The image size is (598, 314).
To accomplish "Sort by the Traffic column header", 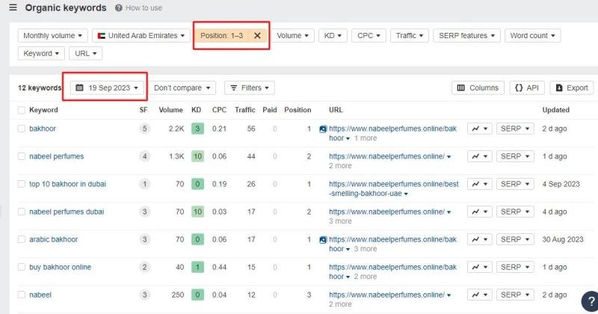I will pos(244,110).
